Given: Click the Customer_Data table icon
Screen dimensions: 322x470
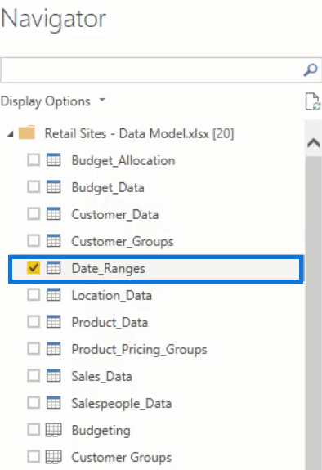Looking at the screenshot, I should (54, 213).
